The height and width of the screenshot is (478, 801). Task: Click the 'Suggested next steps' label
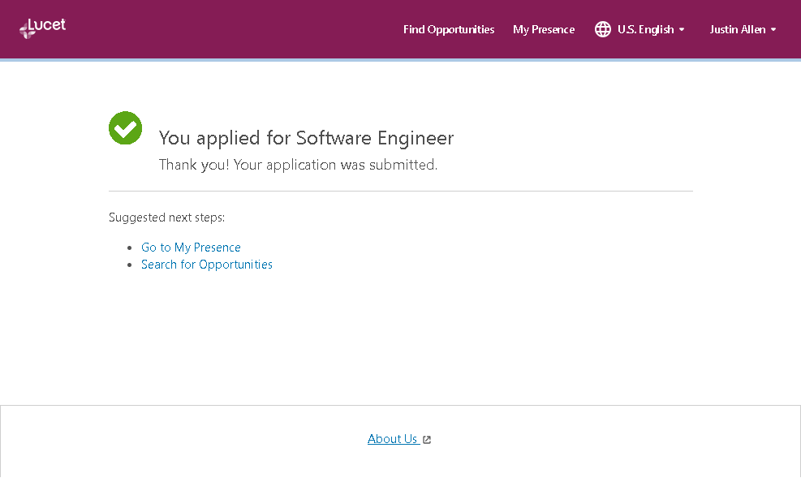tap(166, 217)
